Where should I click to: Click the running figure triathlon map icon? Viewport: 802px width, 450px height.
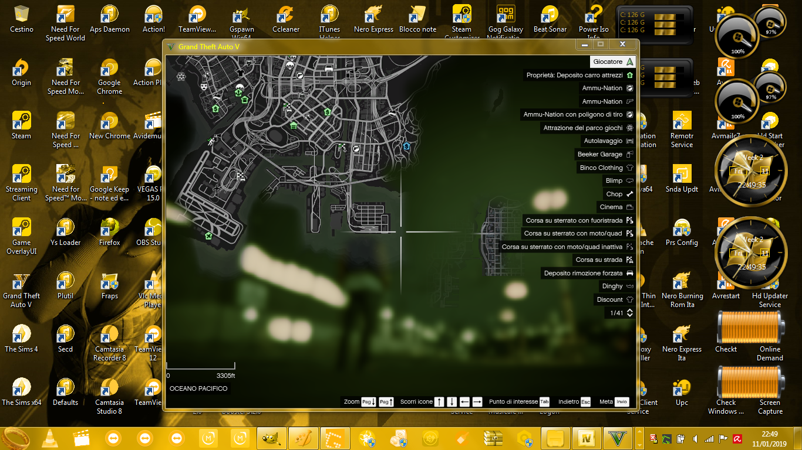[211, 141]
